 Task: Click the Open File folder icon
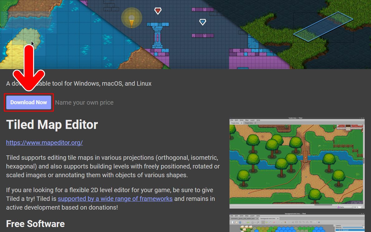click(x=236, y=222)
